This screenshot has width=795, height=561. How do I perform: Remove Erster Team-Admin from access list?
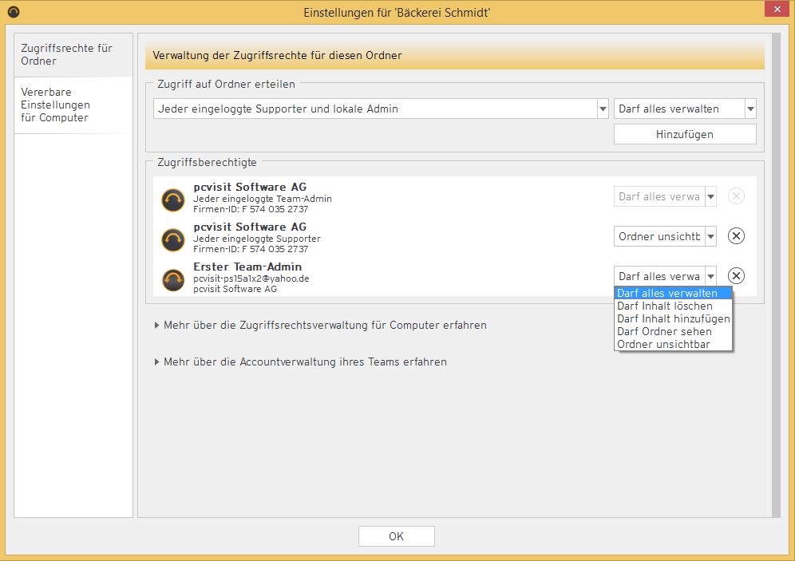click(737, 276)
